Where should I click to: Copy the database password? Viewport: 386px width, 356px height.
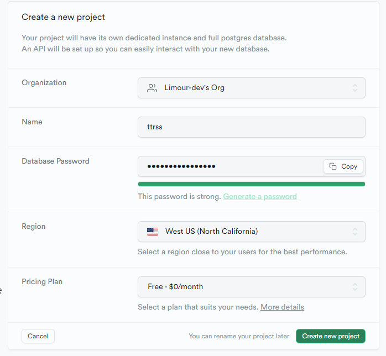(x=343, y=166)
